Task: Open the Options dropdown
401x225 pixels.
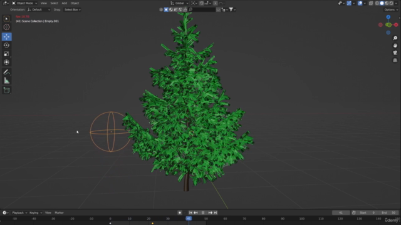Action: [x=391, y=9]
